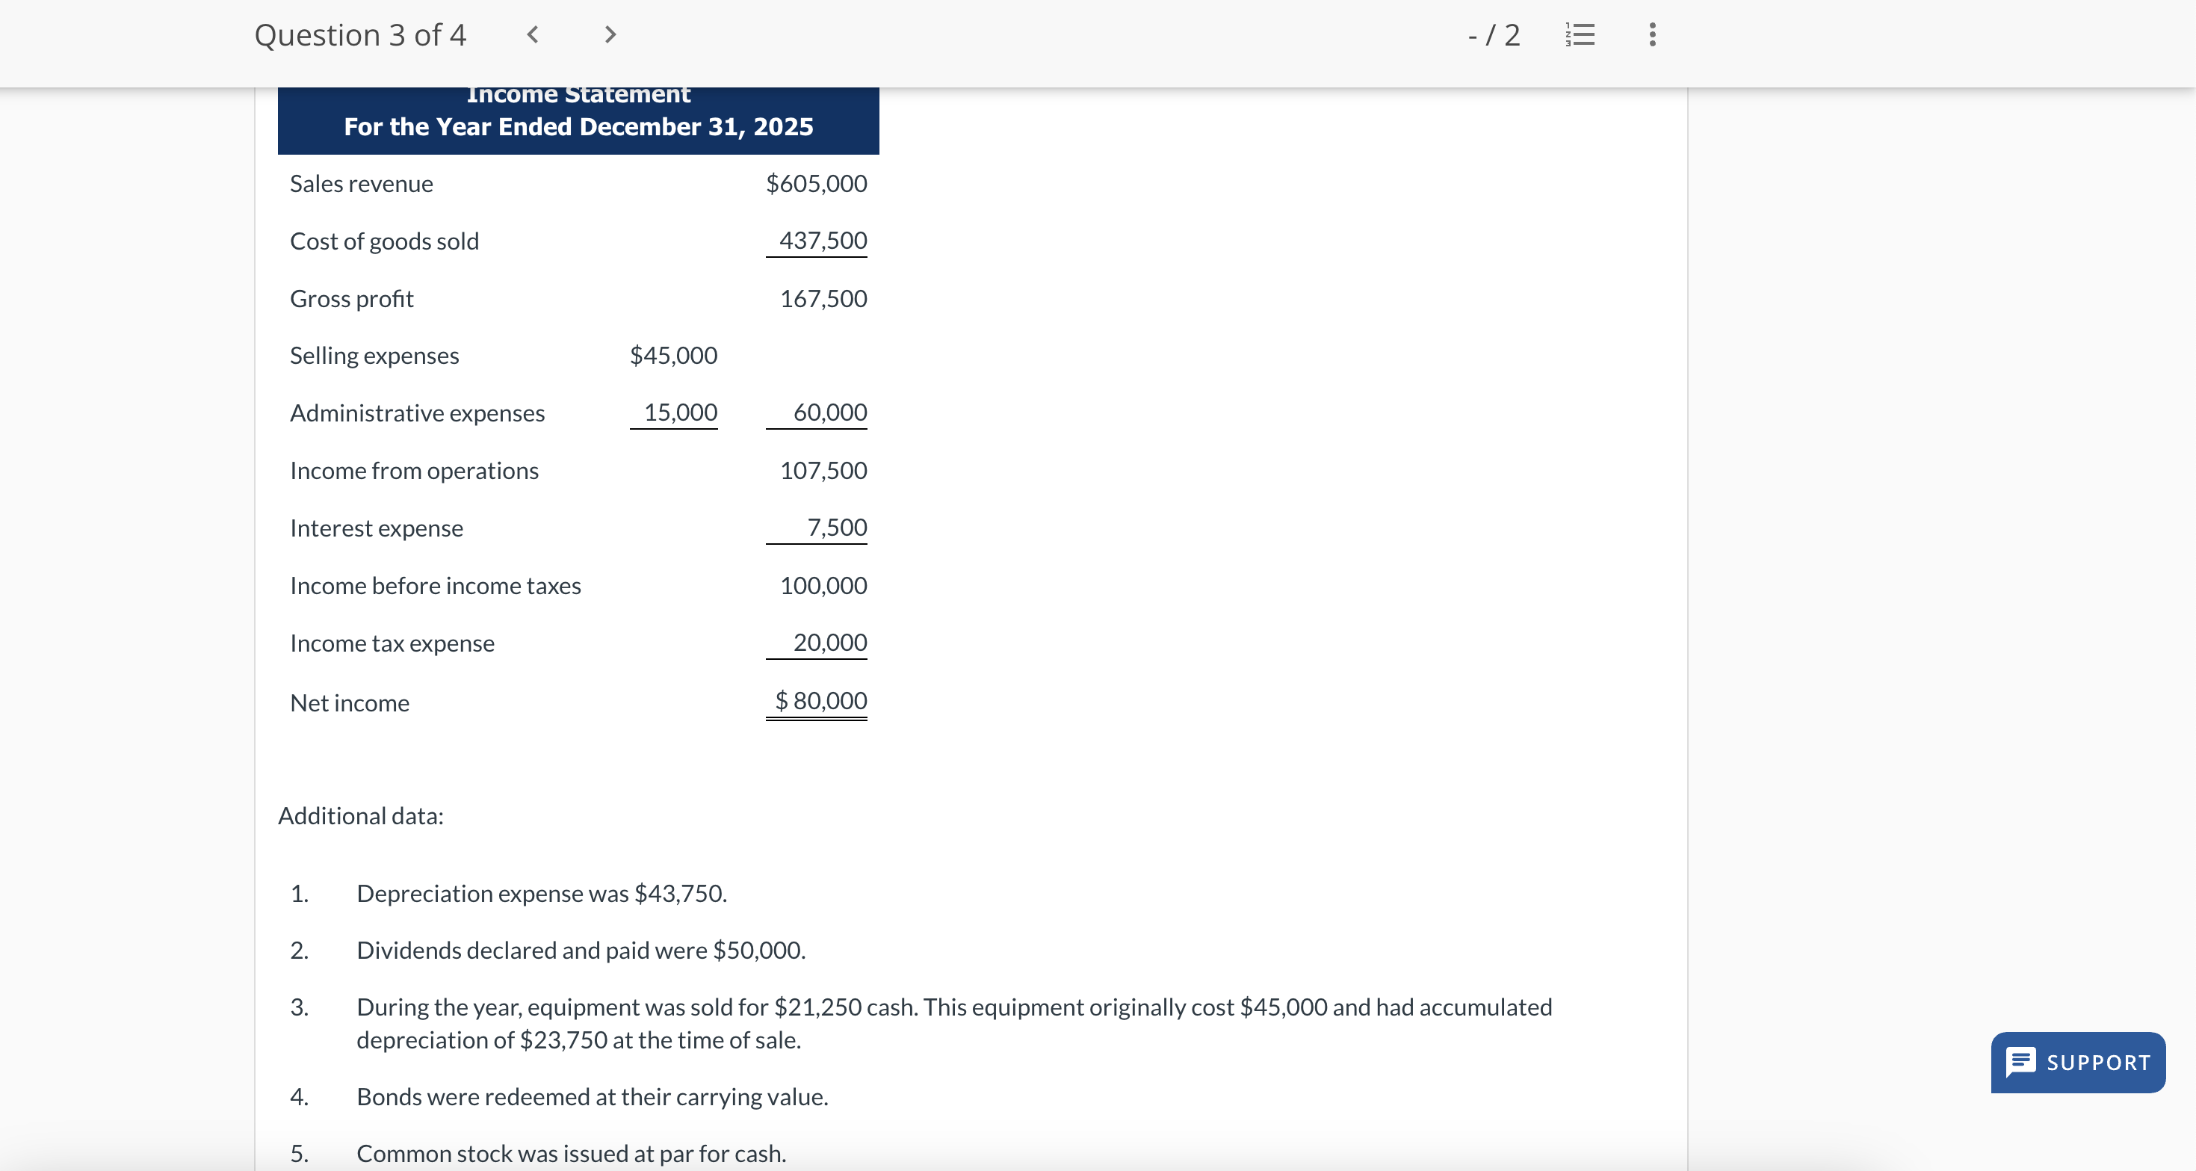Click the Income tax expense value 20,000
The image size is (2196, 1171).
[829, 642]
